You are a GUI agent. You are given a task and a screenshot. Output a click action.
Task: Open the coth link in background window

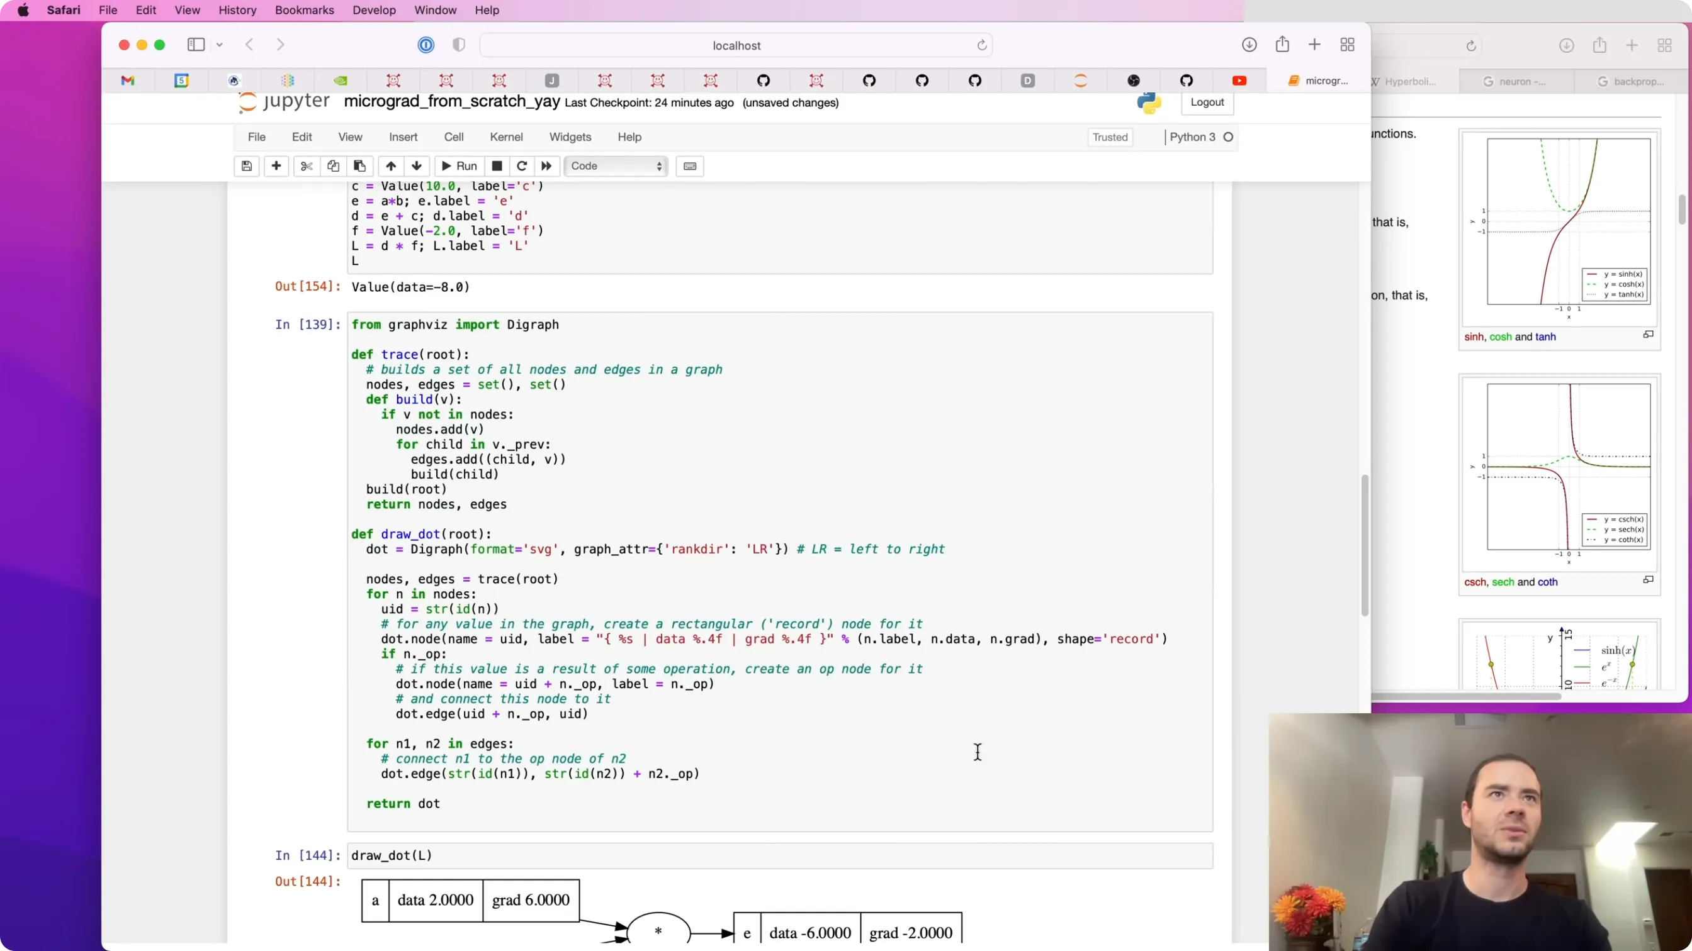click(x=1547, y=582)
